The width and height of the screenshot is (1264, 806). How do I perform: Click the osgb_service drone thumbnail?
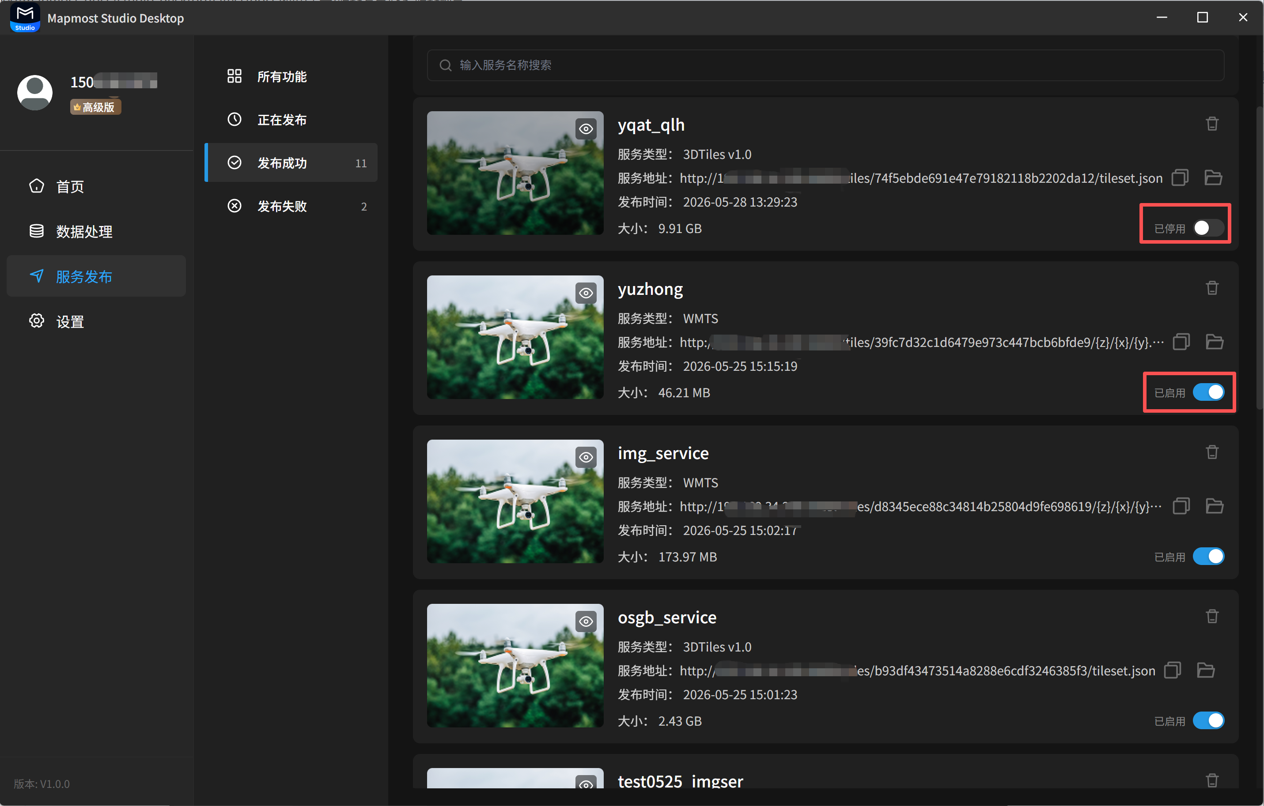[x=515, y=665]
